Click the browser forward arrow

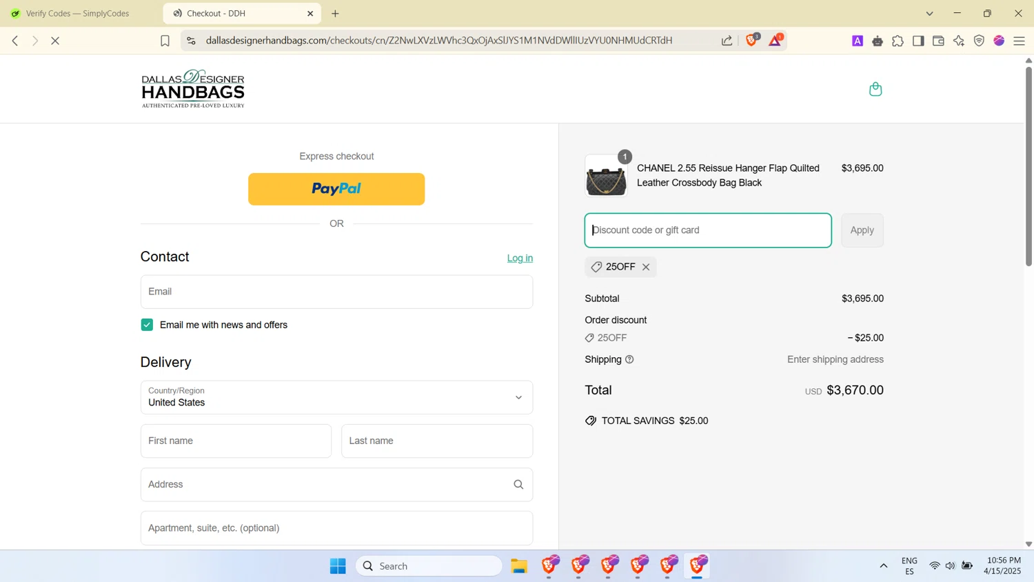click(35, 41)
